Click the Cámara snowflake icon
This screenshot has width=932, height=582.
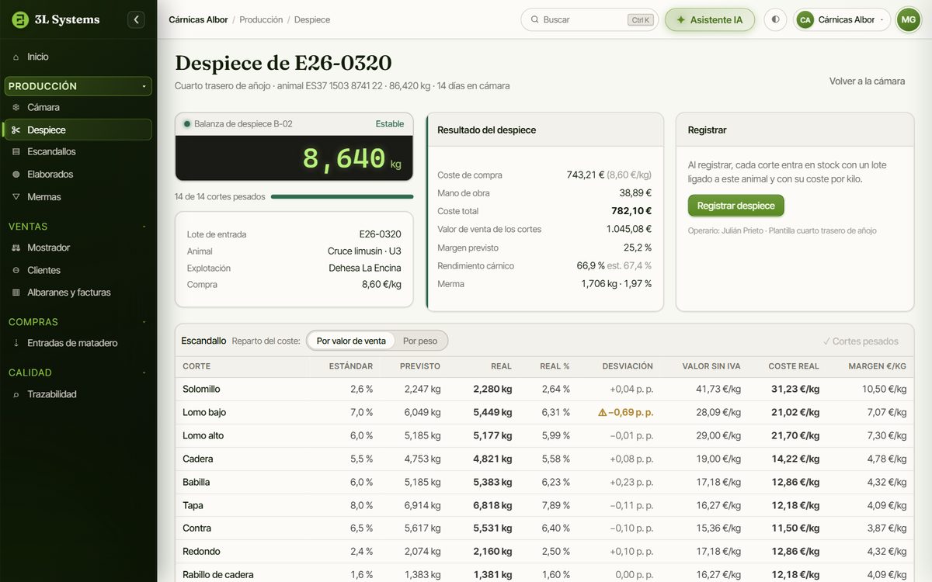point(16,107)
